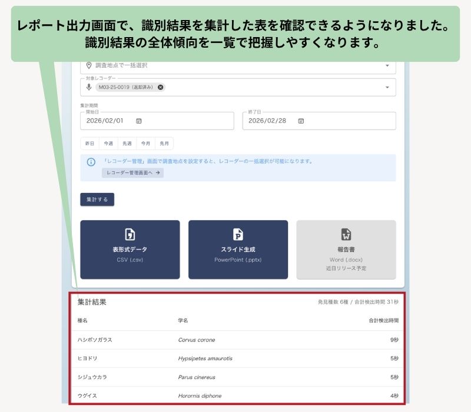The width and height of the screenshot is (471, 412).
Task: Expand the survey location bulk selection dropdown
Action: (x=387, y=65)
